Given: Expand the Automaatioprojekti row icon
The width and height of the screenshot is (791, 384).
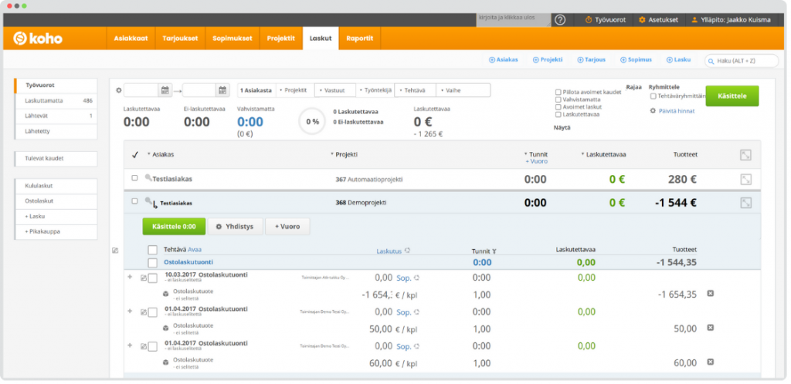Looking at the screenshot, I should pos(745,179).
